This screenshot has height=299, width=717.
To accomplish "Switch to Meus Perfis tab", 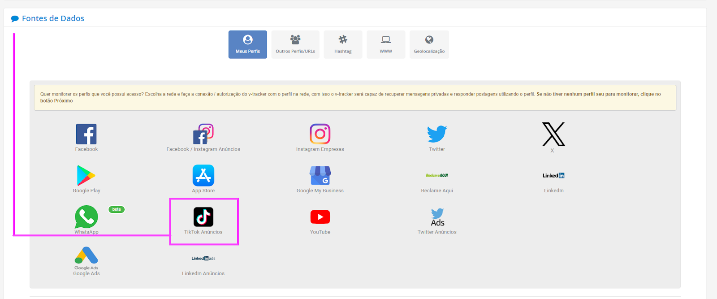I will (x=248, y=44).
